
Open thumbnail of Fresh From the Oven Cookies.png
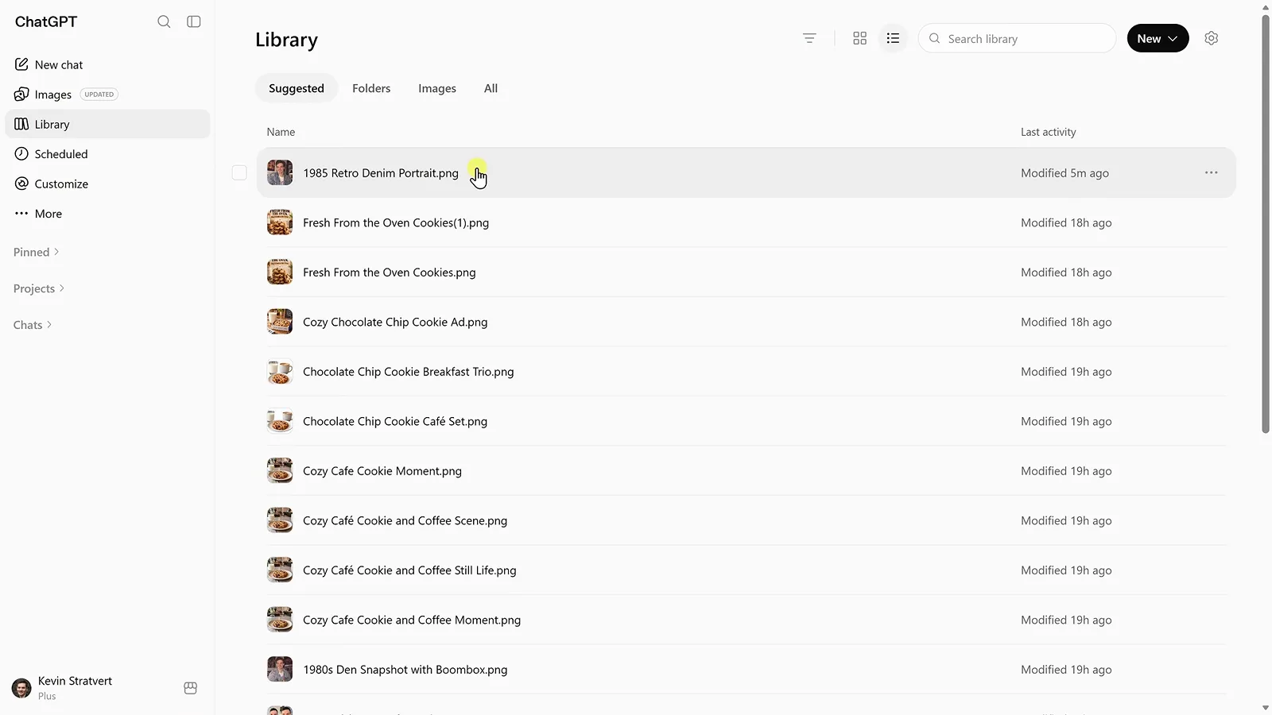click(x=280, y=272)
